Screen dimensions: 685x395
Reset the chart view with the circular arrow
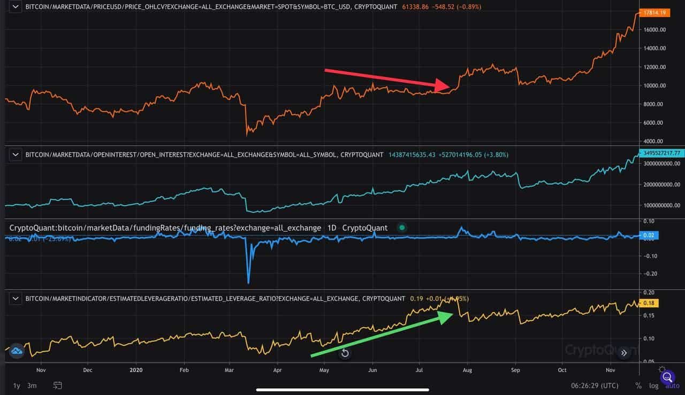click(x=345, y=353)
